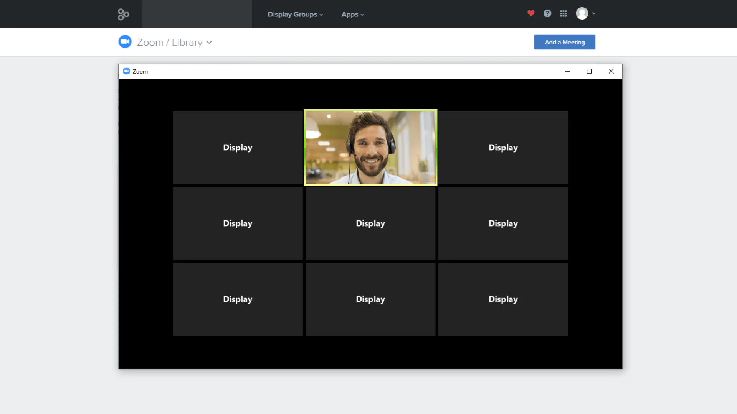
Task: Select the center Display tile
Action: pyautogui.click(x=370, y=223)
